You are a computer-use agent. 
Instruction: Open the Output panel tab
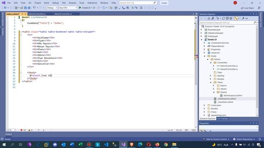pos(9,134)
